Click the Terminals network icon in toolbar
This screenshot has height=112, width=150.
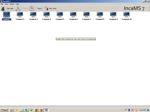[18, 9]
